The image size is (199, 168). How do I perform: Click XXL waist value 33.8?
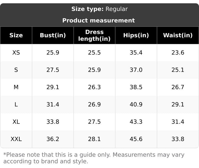[x=178, y=139]
